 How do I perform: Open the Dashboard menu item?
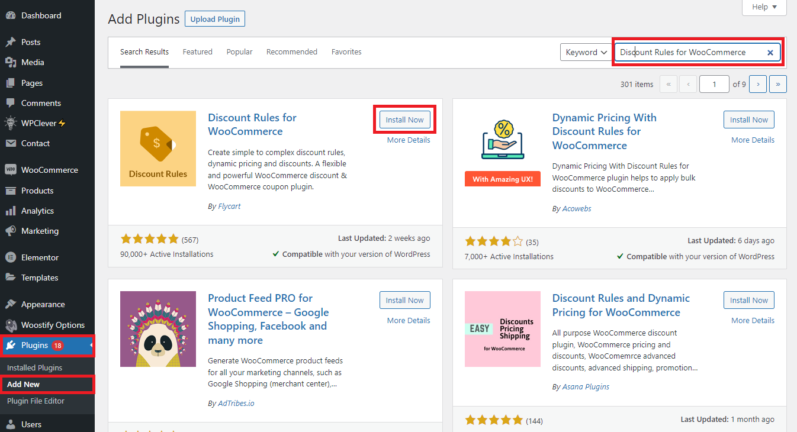(47, 15)
